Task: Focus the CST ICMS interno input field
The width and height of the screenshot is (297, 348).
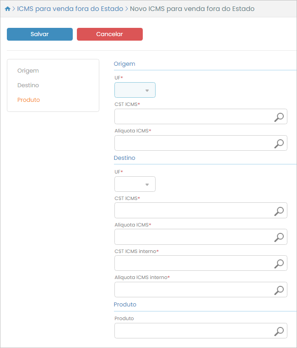Action: coord(192,264)
